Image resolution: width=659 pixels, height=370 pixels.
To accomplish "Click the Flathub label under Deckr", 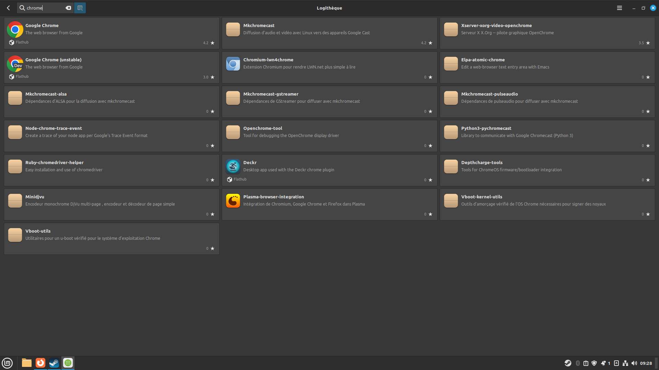I will pos(240,179).
